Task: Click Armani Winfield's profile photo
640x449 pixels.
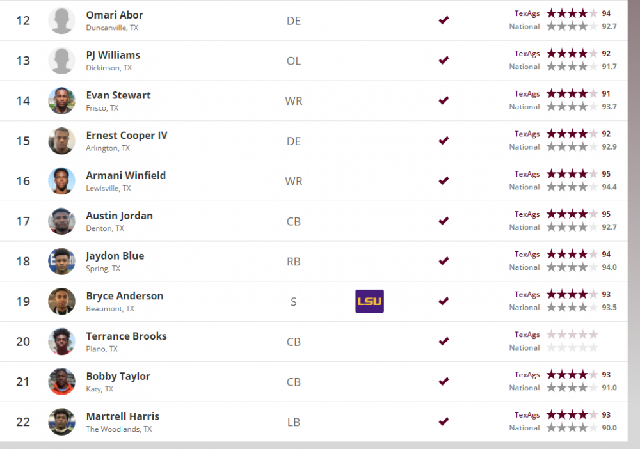Action: (x=61, y=181)
